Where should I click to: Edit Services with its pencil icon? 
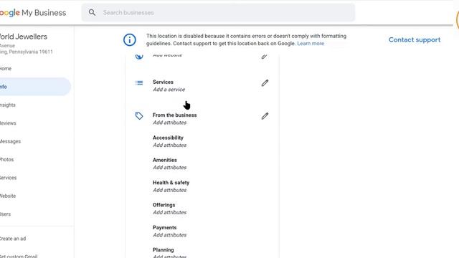pyautogui.click(x=265, y=83)
